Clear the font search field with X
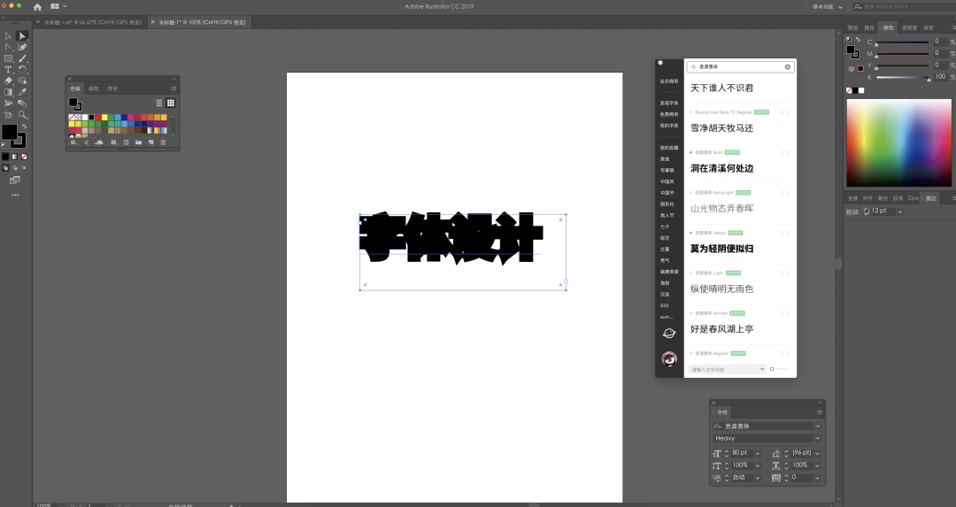 (787, 66)
